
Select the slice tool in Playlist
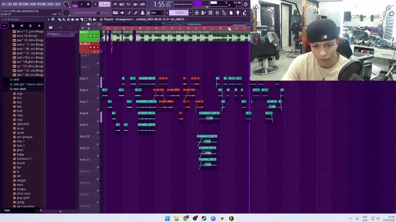click(x=81, y=19)
